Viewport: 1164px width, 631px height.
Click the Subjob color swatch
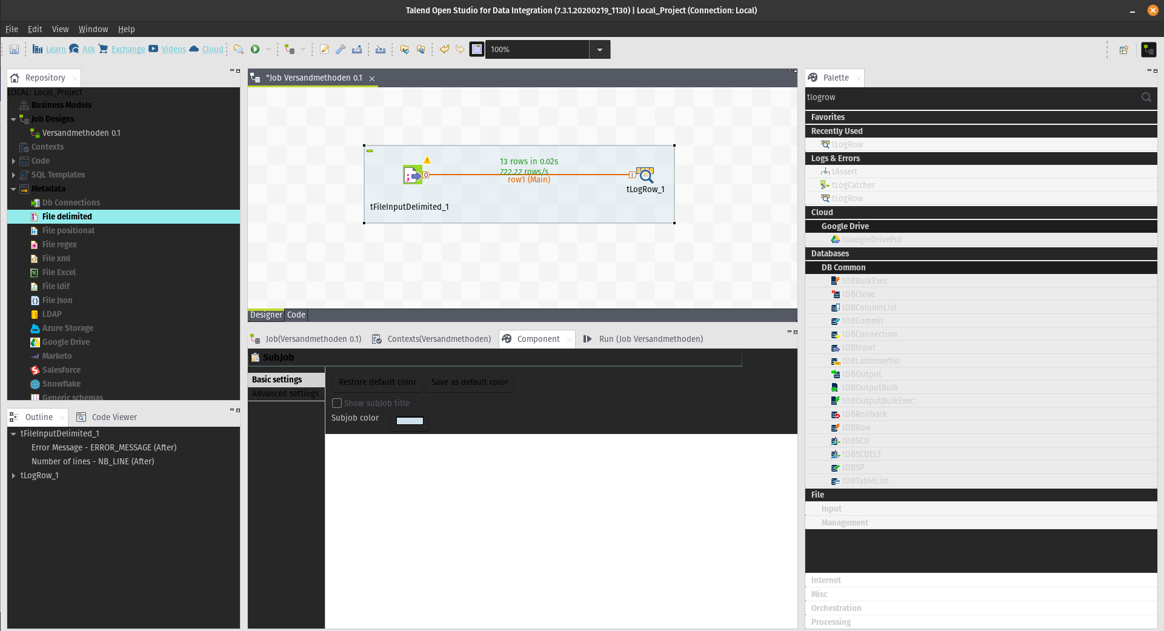coord(410,421)
